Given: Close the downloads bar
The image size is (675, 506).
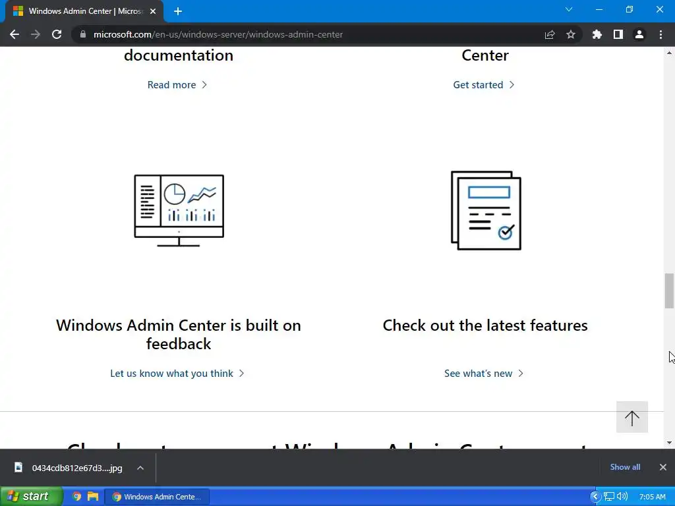Looking at the screenshot, I should coord(663,467).
